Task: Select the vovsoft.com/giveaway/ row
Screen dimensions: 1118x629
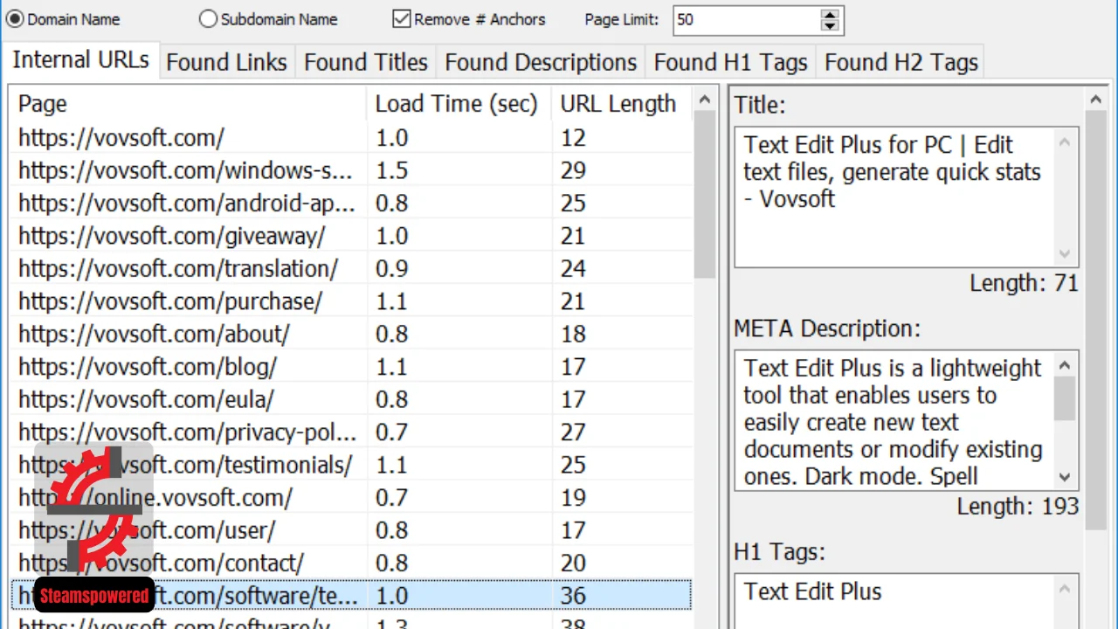Action: [x=351, y=236]
